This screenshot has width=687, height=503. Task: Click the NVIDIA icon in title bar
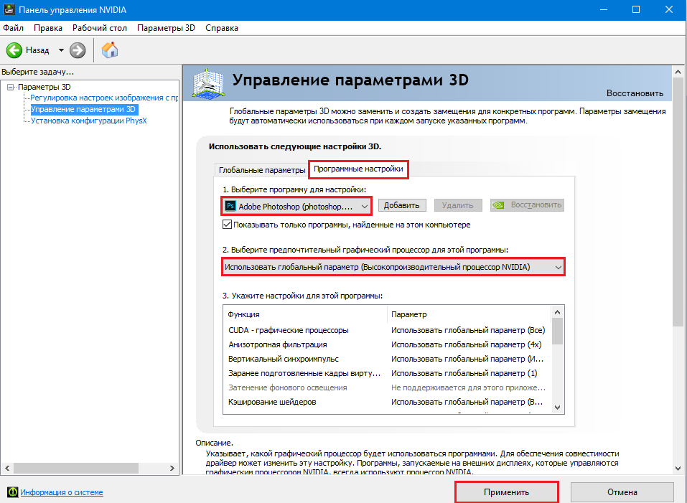[9, 9]
